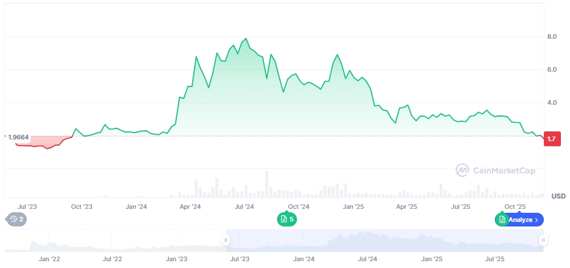Open the history events badge showing 2
The height and width of the screenshot is (268, 570).
(x=16, y=219)
